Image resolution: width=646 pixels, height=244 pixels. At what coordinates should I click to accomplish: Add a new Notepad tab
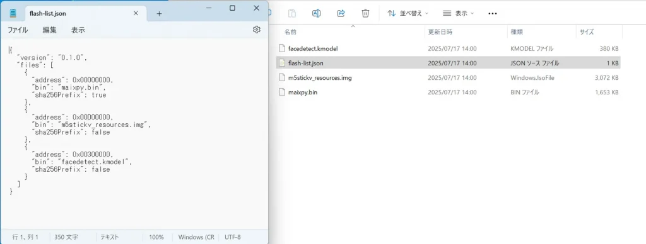coord(159,14)
